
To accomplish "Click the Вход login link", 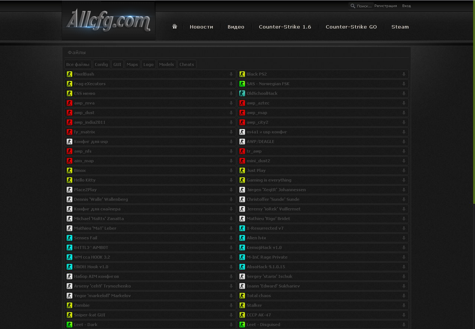I will tap(406, 6).
